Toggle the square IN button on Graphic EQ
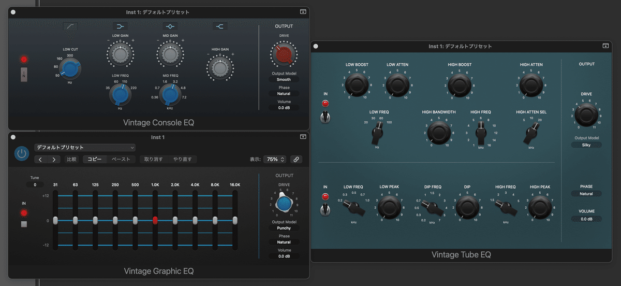 point(23,224)
